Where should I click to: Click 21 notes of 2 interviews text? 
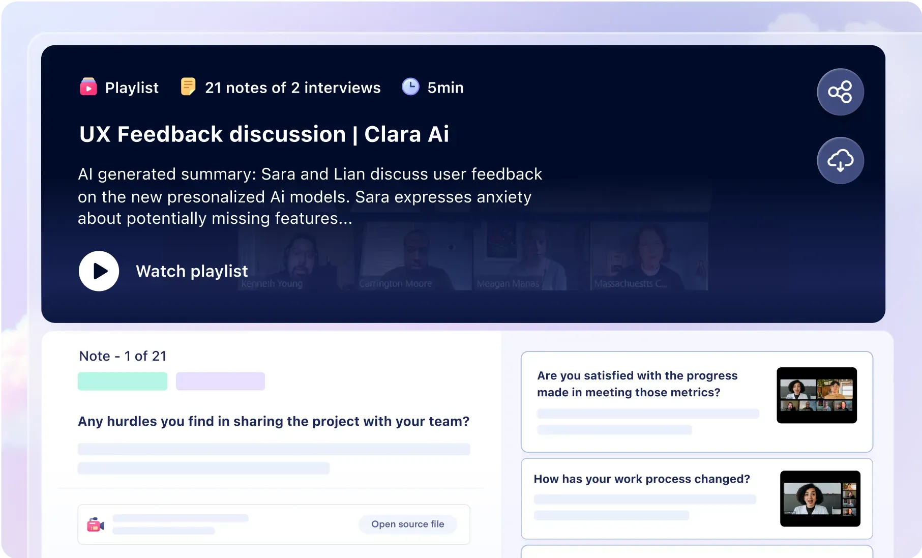tap(292, 87)
